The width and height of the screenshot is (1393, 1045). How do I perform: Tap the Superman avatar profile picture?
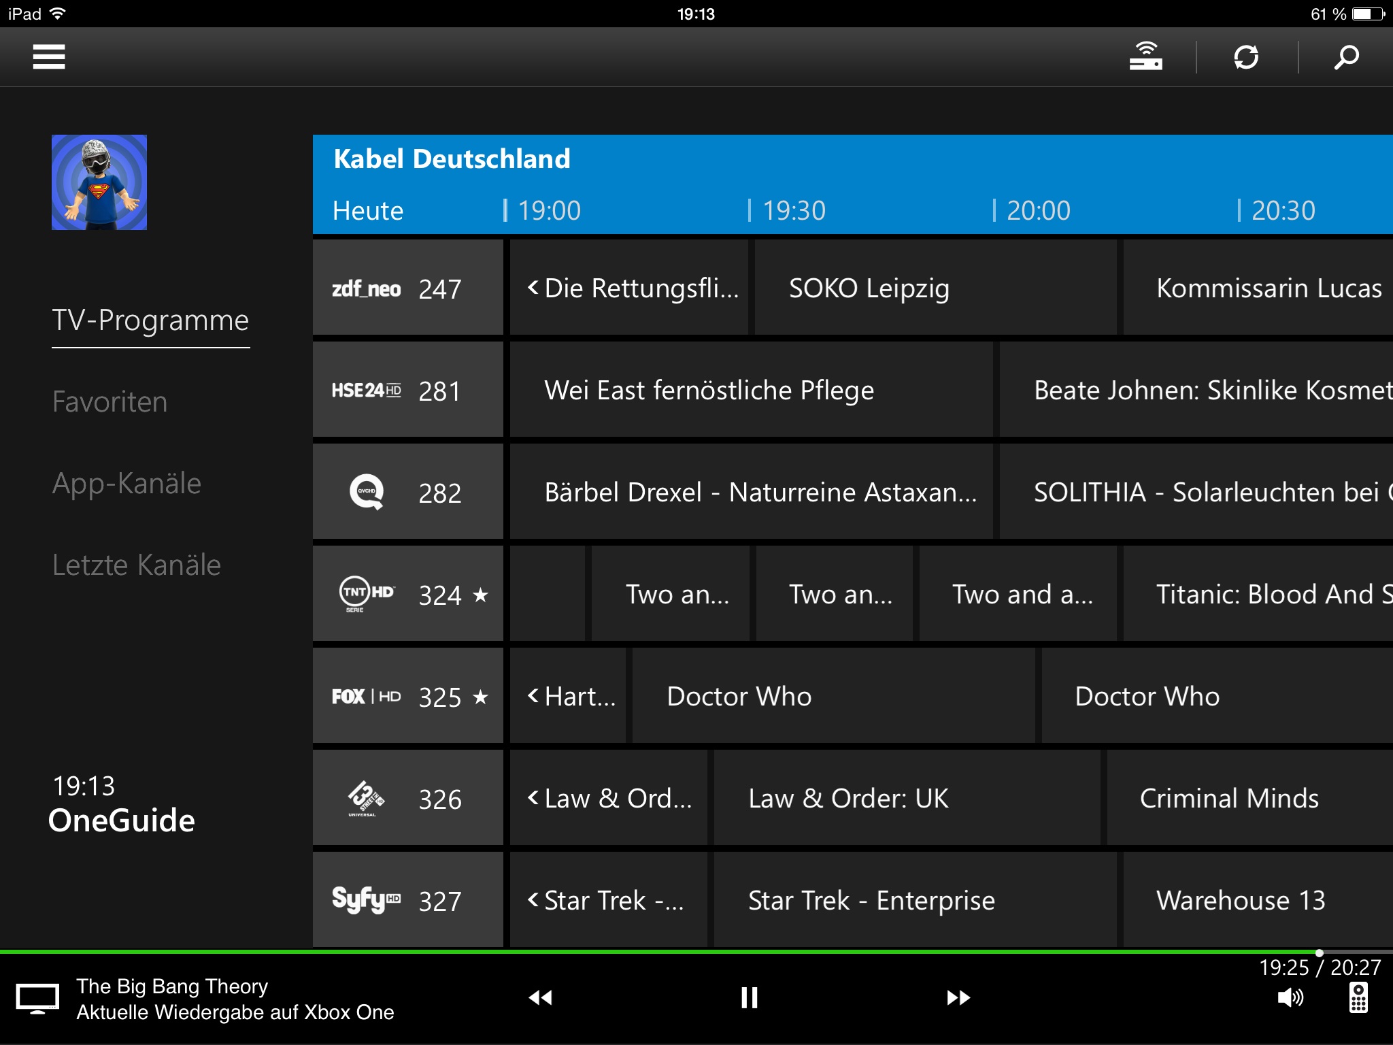99,182
